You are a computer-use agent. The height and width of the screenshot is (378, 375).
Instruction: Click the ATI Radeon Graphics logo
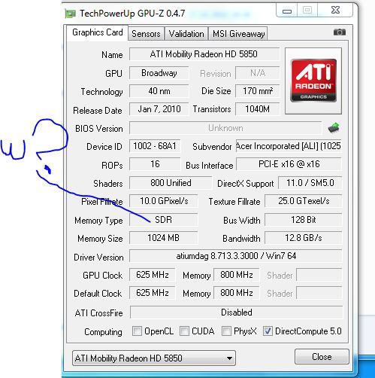[313, 81]
